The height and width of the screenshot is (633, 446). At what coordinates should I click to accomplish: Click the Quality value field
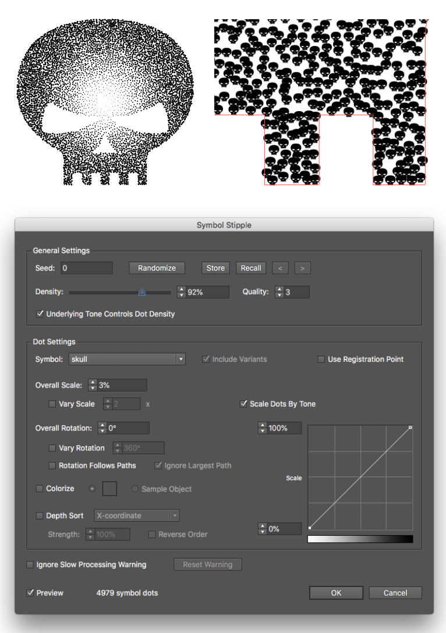[296, 292]
